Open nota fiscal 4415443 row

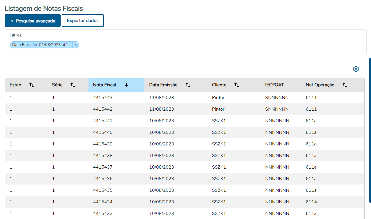pos(184,98)
